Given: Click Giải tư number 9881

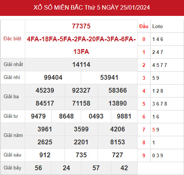Looking at the screenshot, I should [124, 116].
